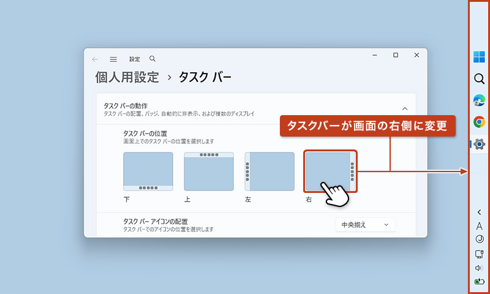Click the タスク バーの動作 section header text
This screenshot has height=294, width=490.
pos(126,106)
